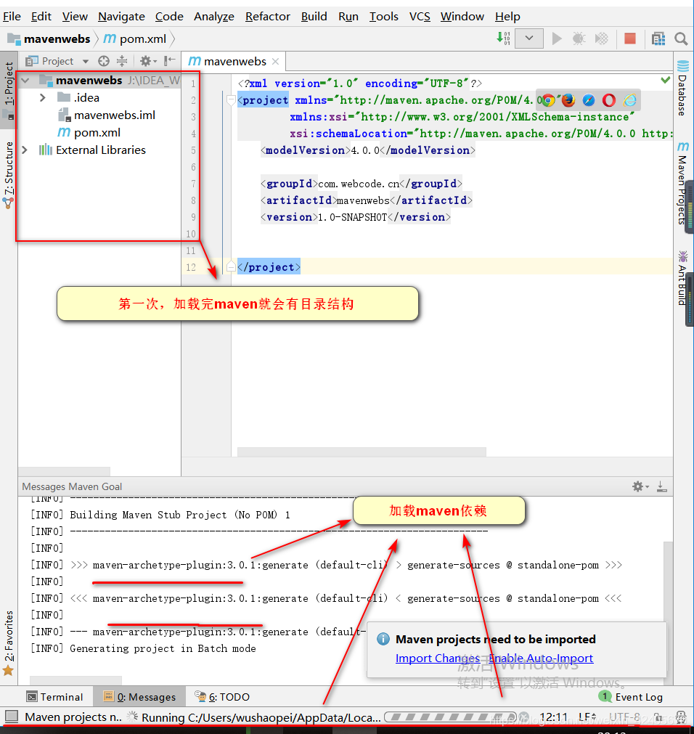
Task: Open Messages panel settings gear
Action: click(x=640, y=486)
